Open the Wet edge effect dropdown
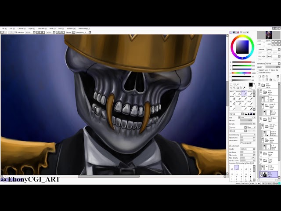Screen dimensions: 281x211 273,56
